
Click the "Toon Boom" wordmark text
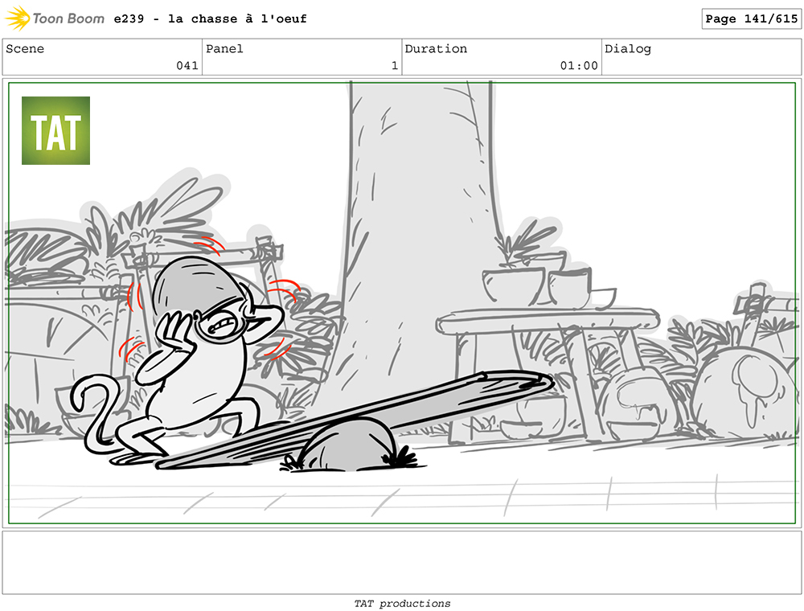[x=68, y=19]
